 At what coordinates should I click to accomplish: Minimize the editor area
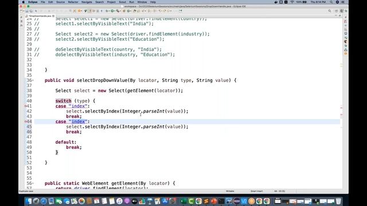[x=335, y=15]
